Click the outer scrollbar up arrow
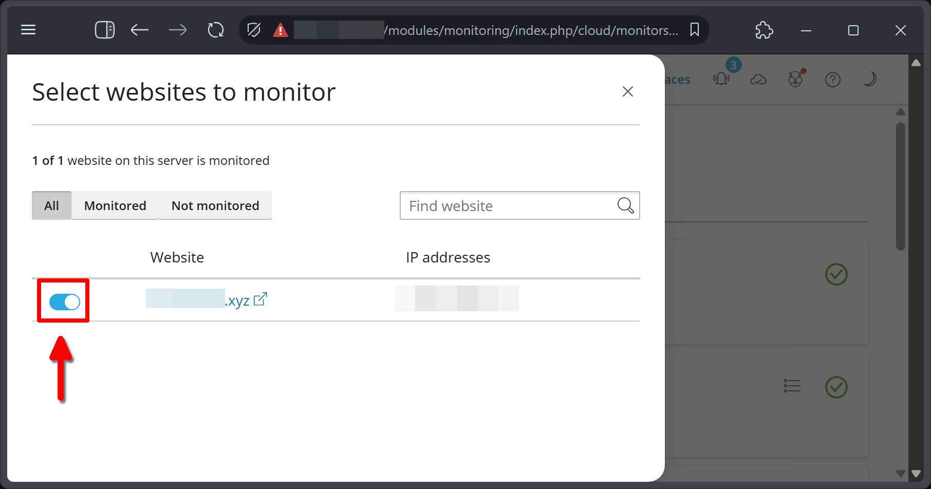Viewport: 931px width, 489px height. coord(916,63)
